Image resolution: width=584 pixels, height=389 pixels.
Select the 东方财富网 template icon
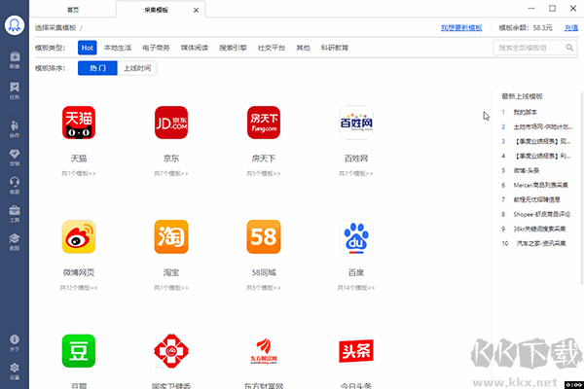264,351
